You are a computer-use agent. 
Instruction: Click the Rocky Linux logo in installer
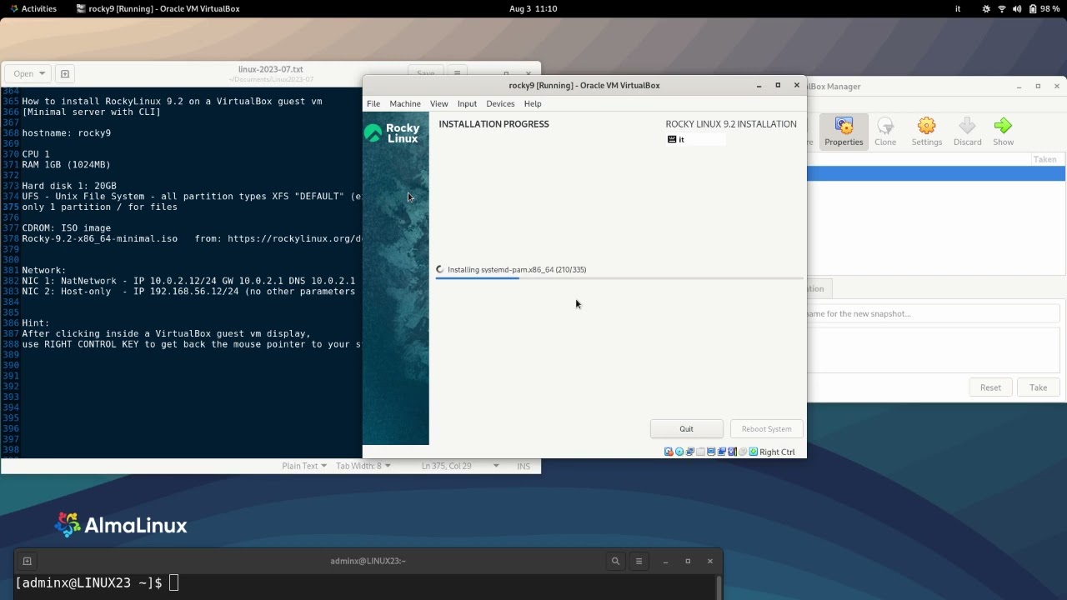point(392,133)
